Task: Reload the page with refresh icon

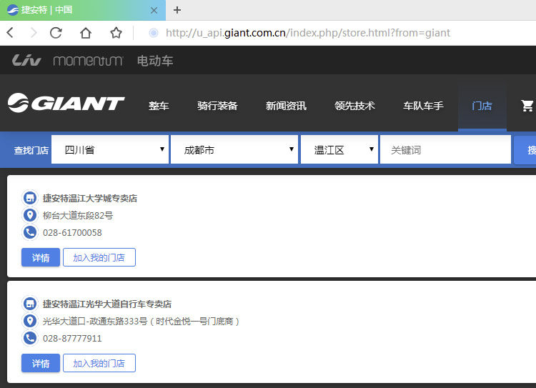Action: click(x=56, y=33)
